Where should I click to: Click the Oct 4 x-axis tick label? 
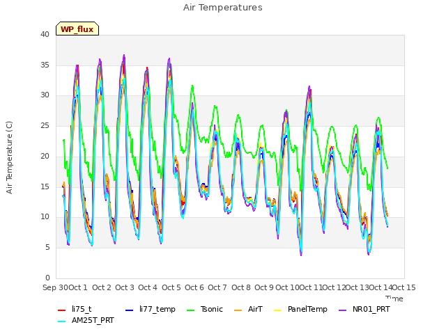click(148, 287)
